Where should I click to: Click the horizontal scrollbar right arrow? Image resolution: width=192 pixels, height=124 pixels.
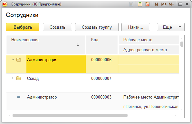(175, 115)
